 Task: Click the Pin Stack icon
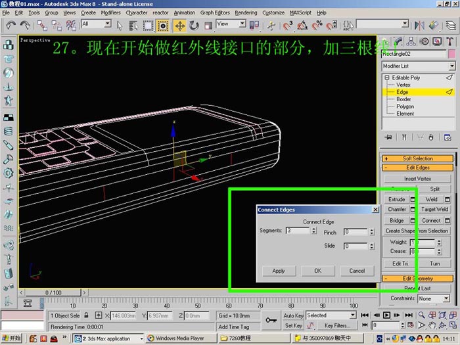[388, 137]
